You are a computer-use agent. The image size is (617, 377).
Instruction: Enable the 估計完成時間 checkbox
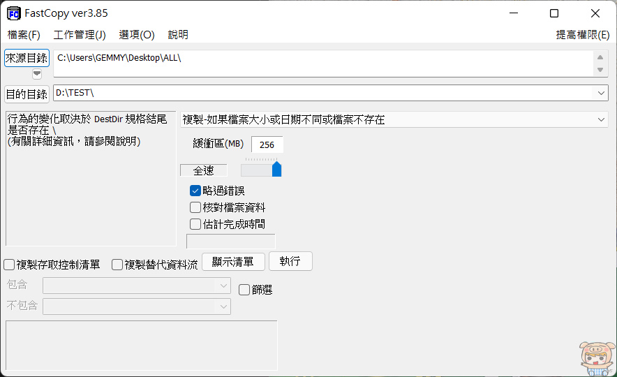(195, 224)
